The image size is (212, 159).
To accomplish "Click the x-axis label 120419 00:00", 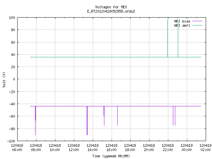I will [187, 147].
